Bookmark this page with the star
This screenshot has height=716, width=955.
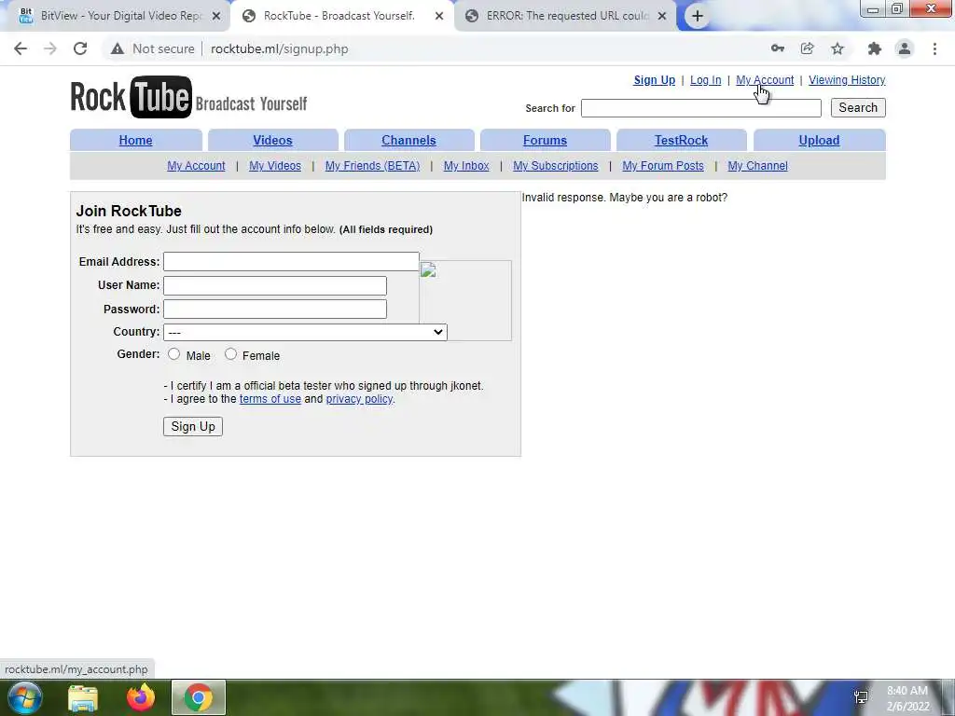(837, 48)
